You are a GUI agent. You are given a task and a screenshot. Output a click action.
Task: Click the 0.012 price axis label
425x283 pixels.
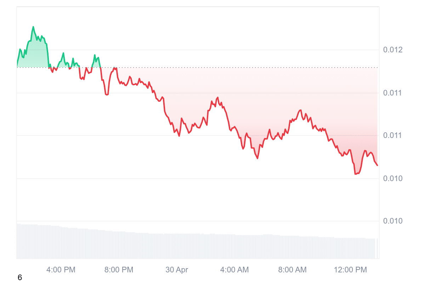(x=393, y=50)
